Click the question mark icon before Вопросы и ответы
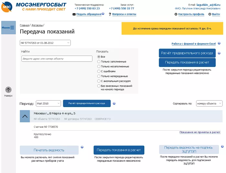The height and width of the screenshot is (173, 226). (x=110, y=14)
